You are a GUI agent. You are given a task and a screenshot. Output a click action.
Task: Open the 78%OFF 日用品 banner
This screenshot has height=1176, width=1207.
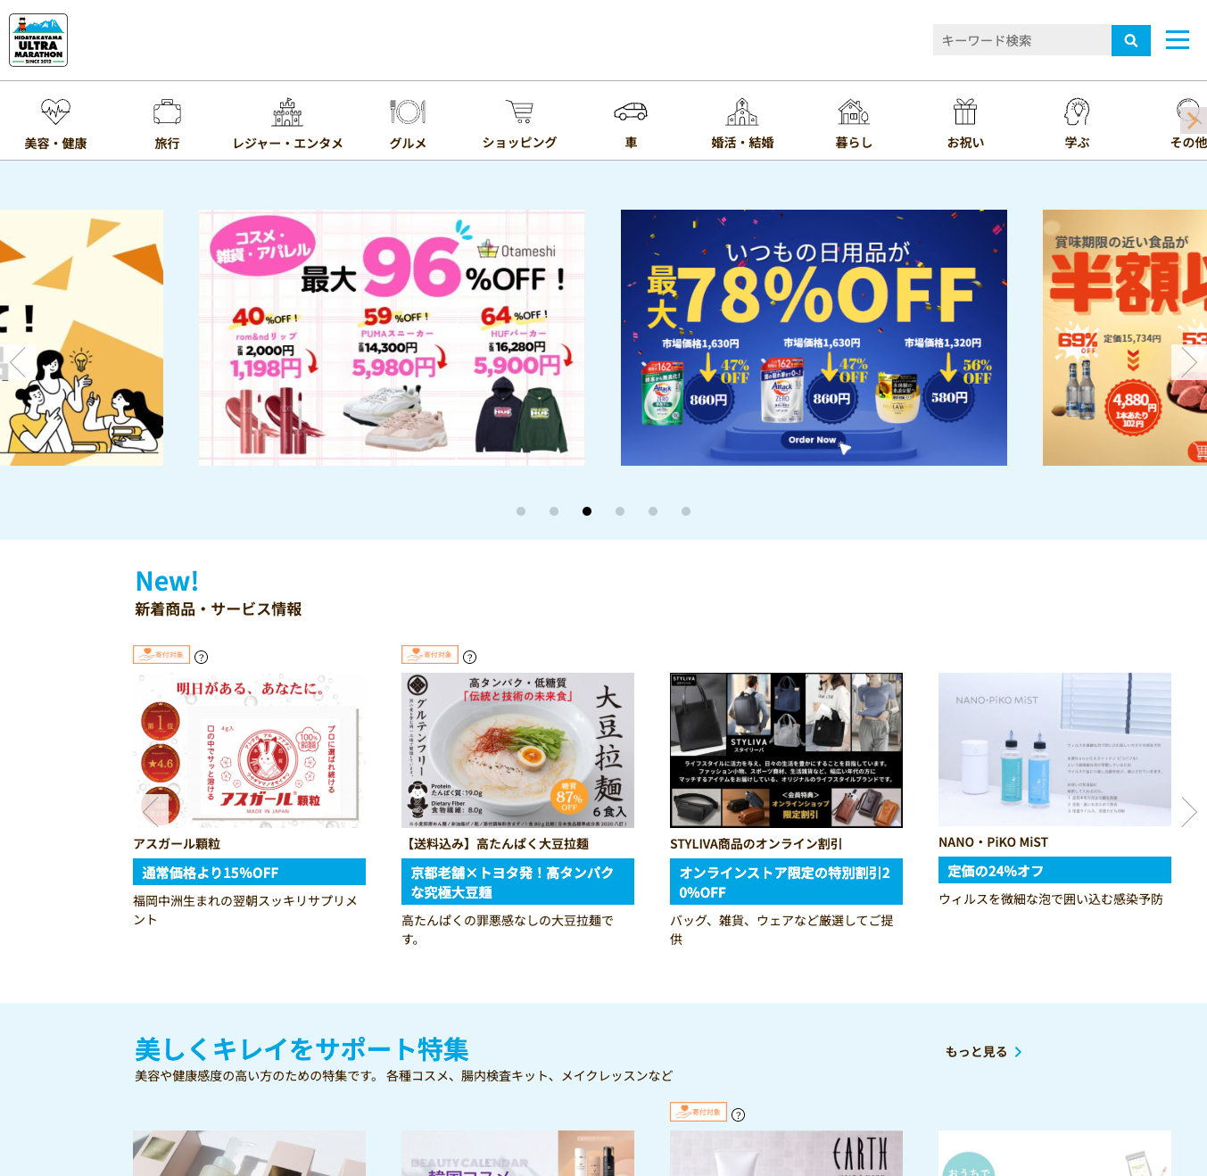point(814,337)
